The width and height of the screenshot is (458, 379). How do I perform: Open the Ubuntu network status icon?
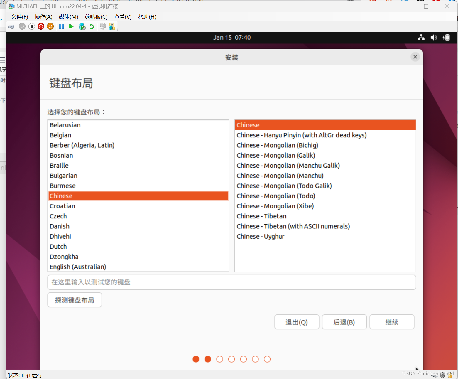click(x=421, y=38)
